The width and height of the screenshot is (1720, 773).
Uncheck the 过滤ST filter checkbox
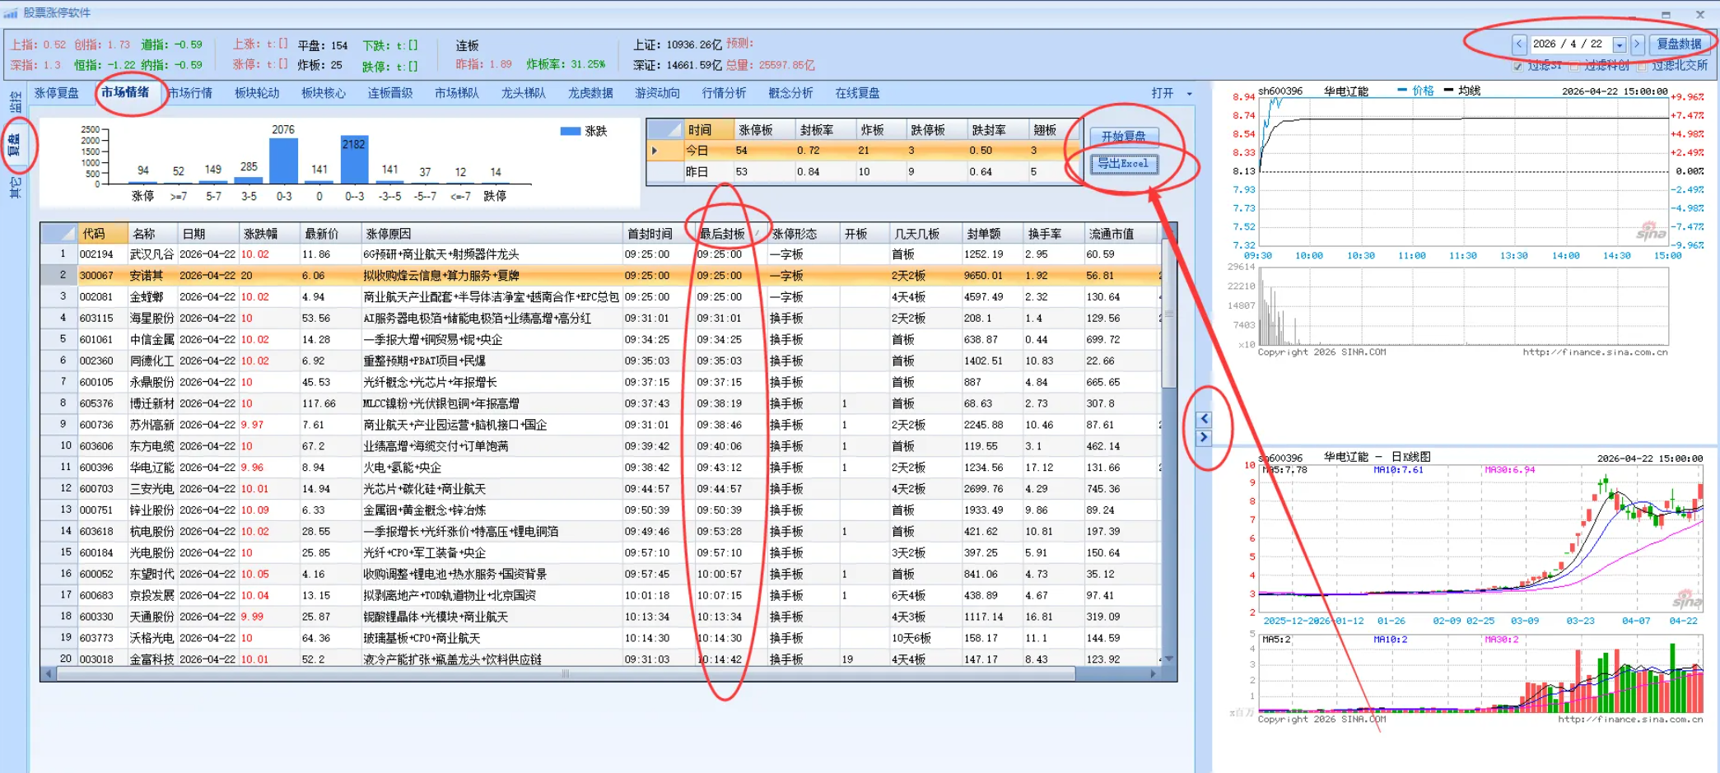(1517, 67)
